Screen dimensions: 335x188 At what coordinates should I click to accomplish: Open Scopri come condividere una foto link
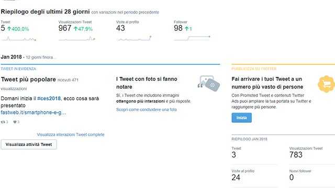[x=147, y=110]
